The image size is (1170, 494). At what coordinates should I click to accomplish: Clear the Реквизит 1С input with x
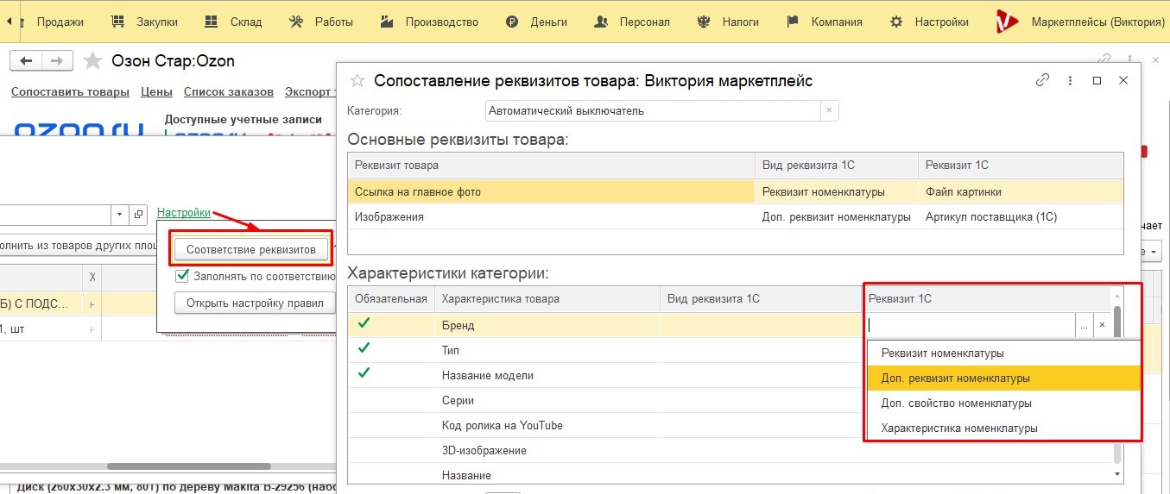[x=1102, y=325]
